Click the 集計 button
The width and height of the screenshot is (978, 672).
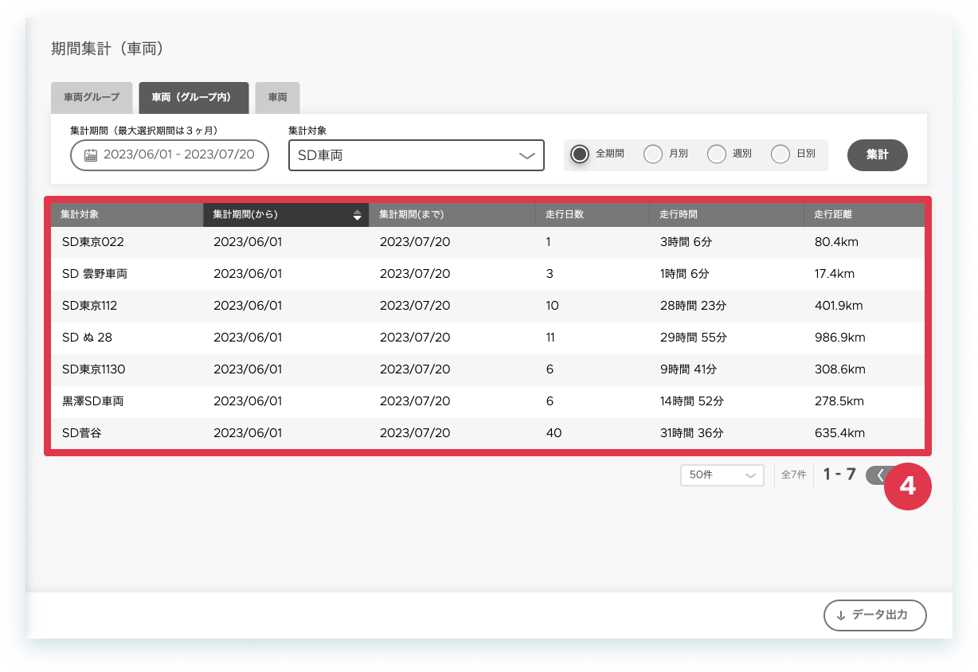[878, 155]
